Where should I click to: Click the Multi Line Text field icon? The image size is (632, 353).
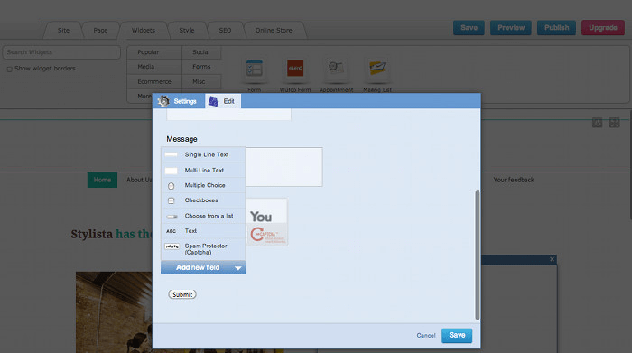click(172, 171)
